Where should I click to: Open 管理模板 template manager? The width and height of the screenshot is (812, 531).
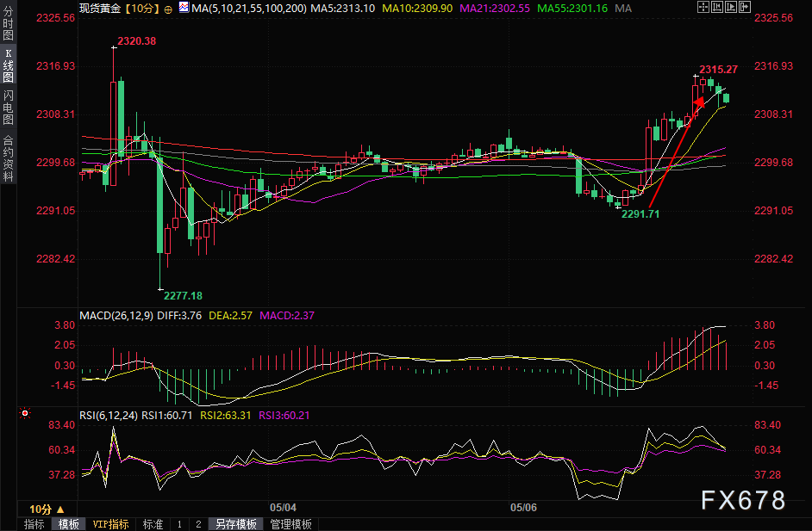point(290,524)
